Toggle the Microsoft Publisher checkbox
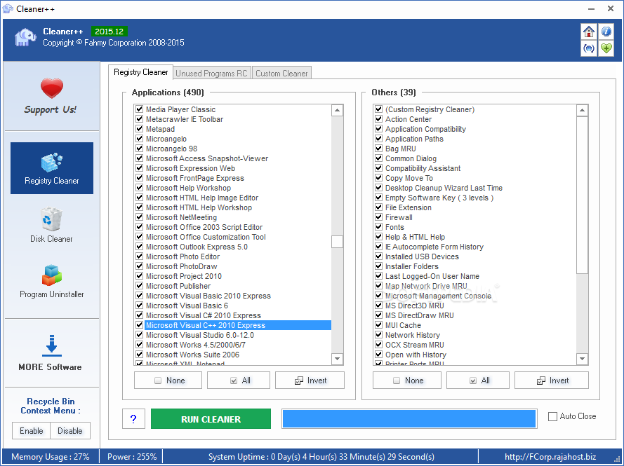 click(139, 286)
